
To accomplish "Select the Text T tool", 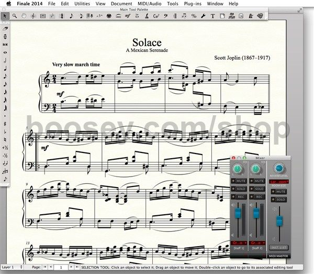I will tap(212, 16).
